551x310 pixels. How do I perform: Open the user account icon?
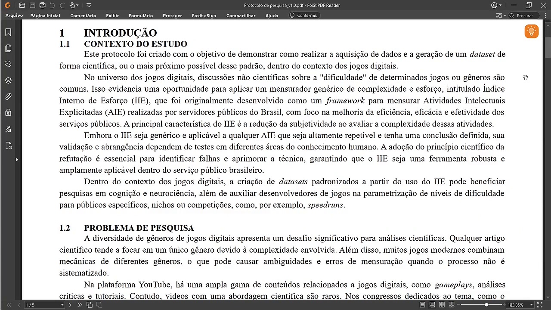pos(494,5)
